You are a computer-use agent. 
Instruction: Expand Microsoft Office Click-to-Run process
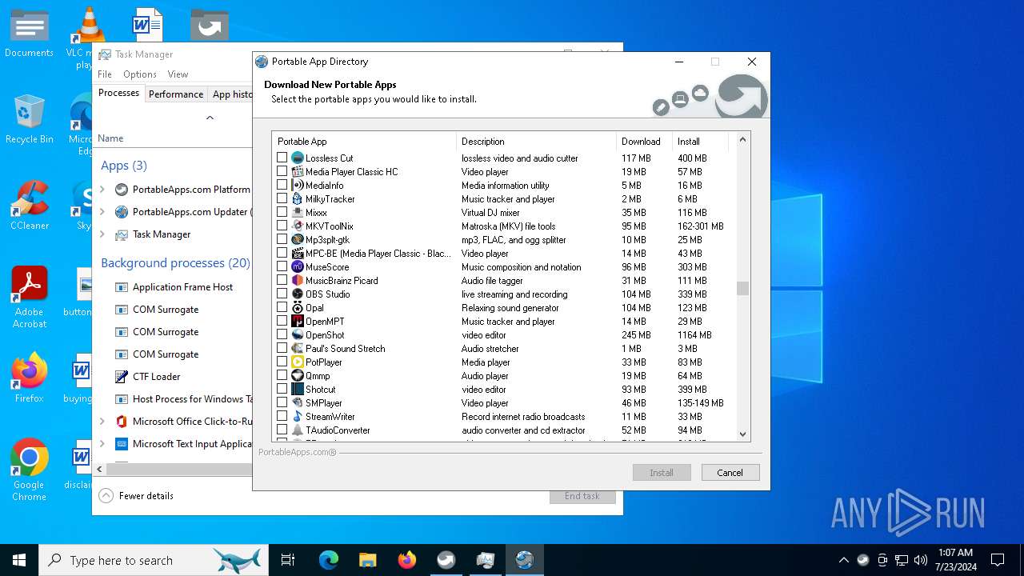coord(102,422)
